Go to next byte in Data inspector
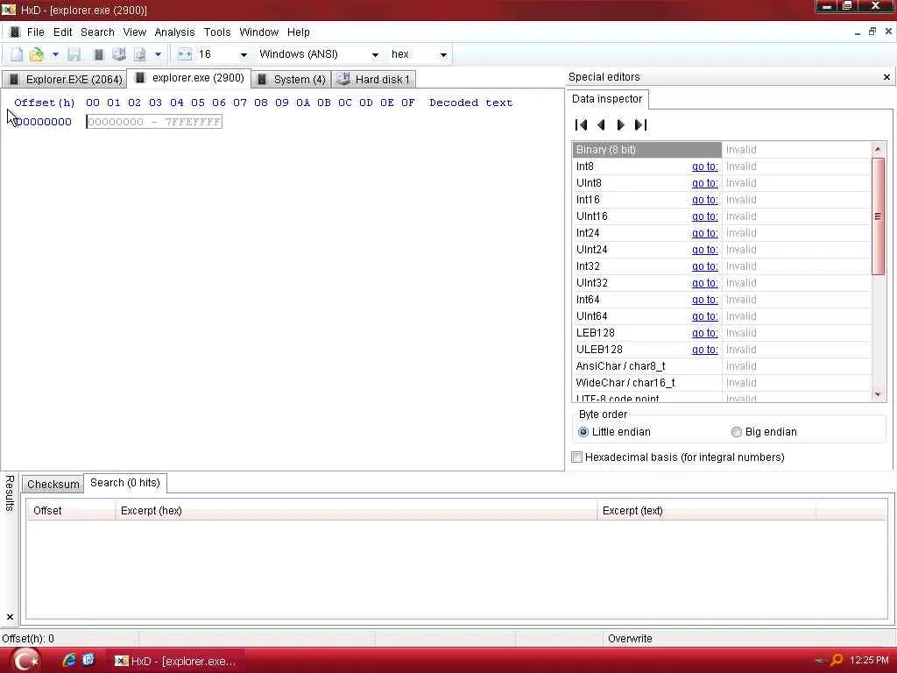Screen dimensions: 897x673 pos(621,124)
